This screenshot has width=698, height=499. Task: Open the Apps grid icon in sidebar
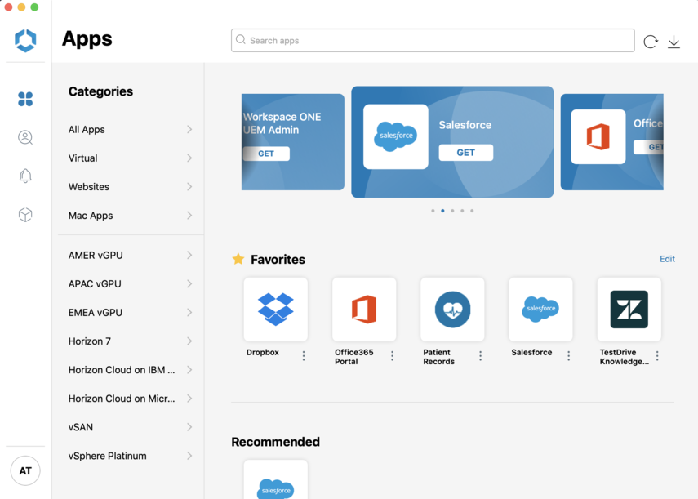click(25, 99)
